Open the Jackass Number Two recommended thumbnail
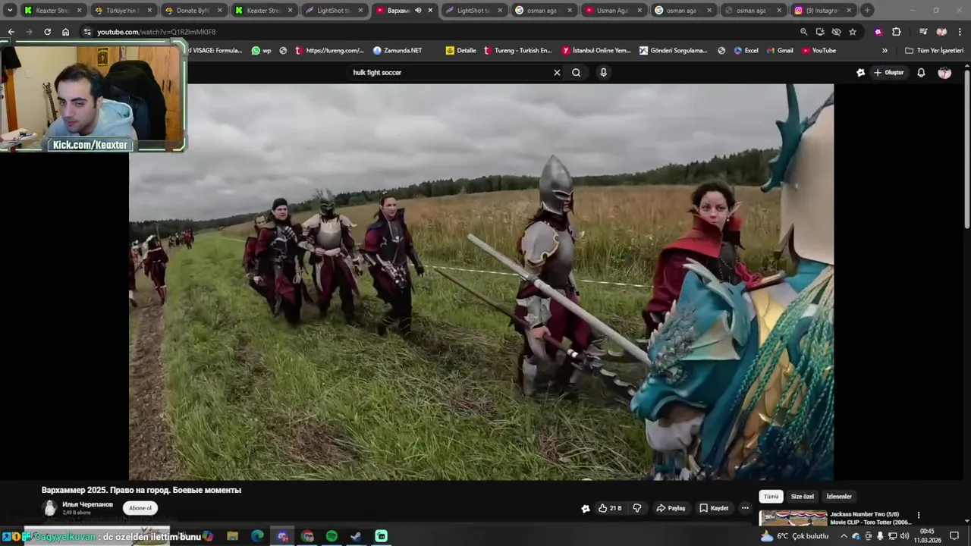This screenshot has height=546, width=971. click(793, 519)
